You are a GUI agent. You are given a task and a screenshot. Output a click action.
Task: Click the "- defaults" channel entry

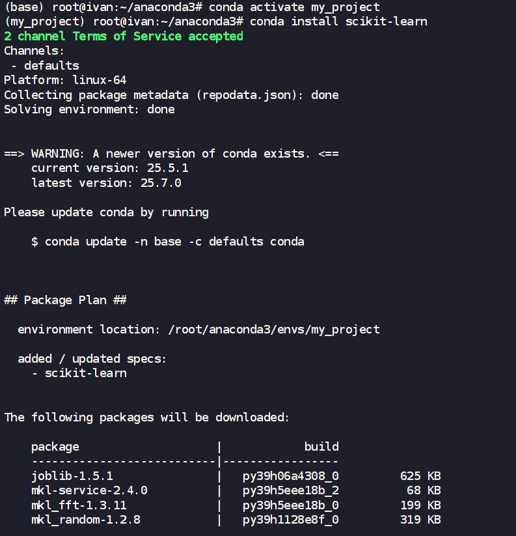(x=45, y=65)
